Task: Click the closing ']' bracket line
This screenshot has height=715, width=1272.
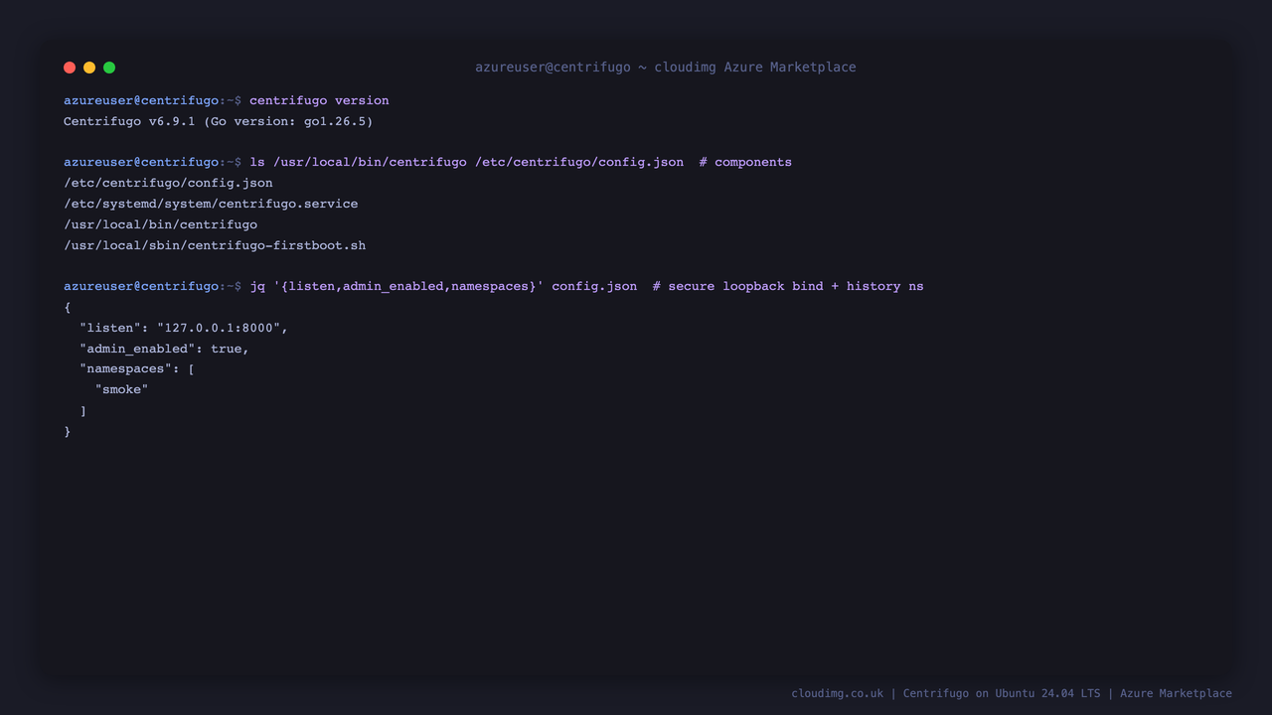Action: click(83, 410)
